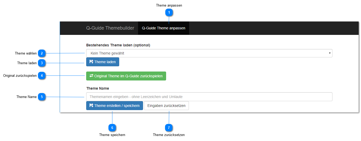Open the Kein Theme gewählt dropdown

(209, 53)
